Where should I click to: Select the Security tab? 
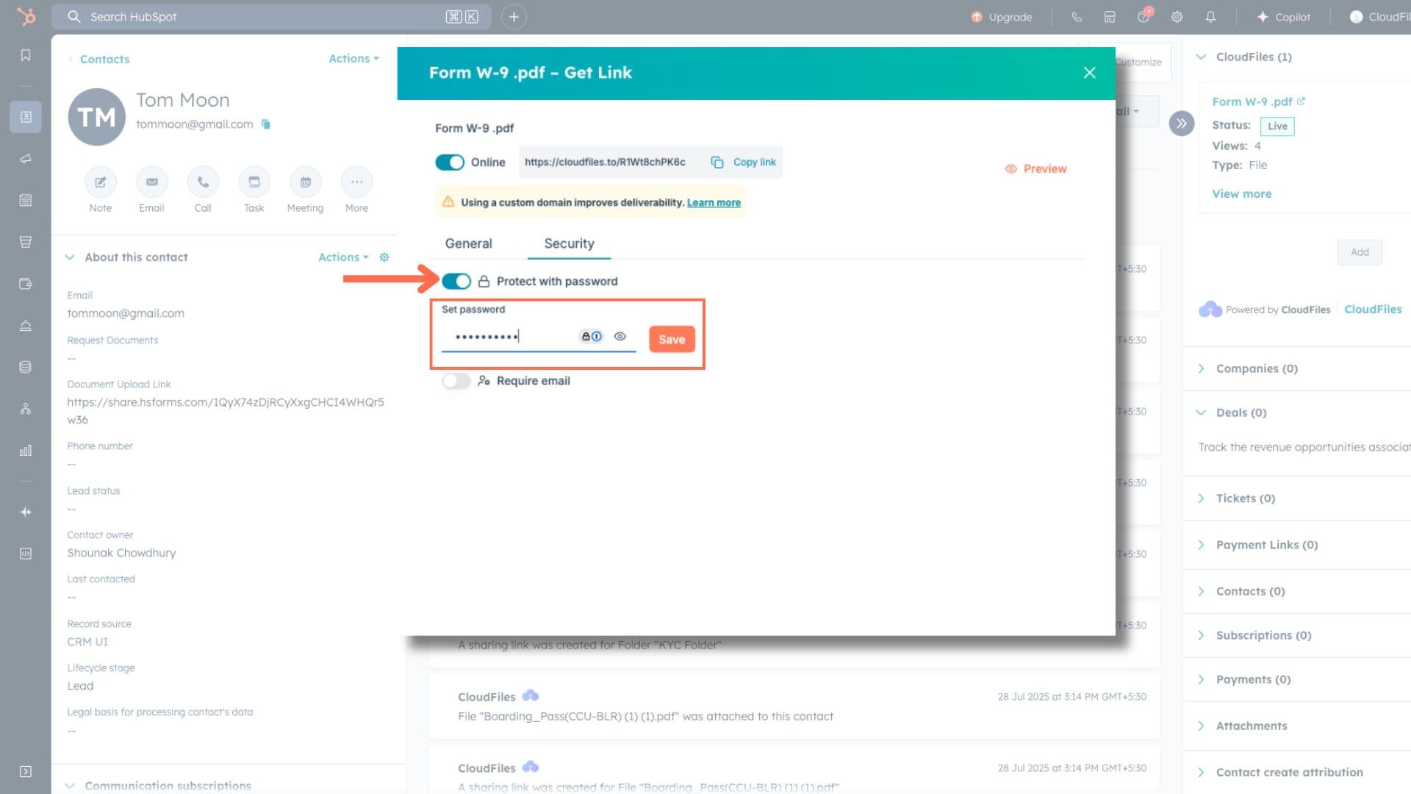pyautogui.click(x=569, y=243)
